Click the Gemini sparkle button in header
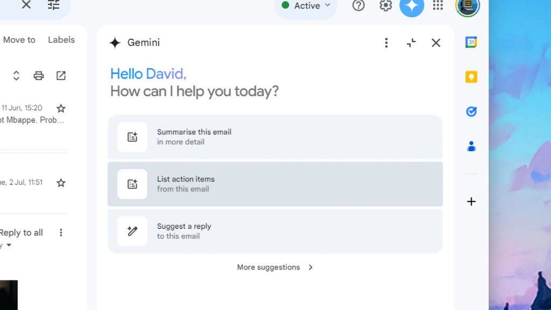 coord(412,6)
